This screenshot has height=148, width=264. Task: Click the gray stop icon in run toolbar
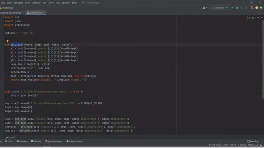[246, 8]
